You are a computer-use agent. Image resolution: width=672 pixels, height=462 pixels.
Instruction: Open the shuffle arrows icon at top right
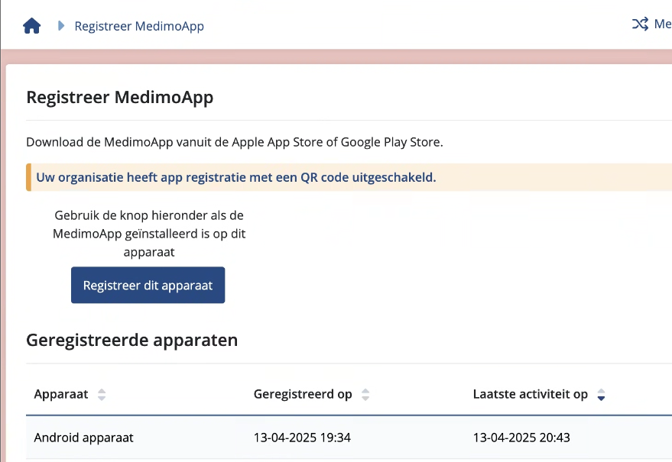(x=640, y=24)
